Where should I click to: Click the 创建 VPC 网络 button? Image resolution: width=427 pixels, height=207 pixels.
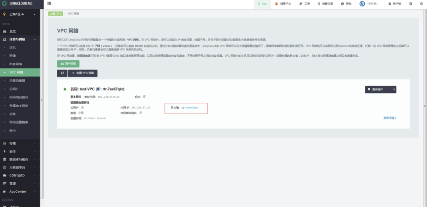82,73
